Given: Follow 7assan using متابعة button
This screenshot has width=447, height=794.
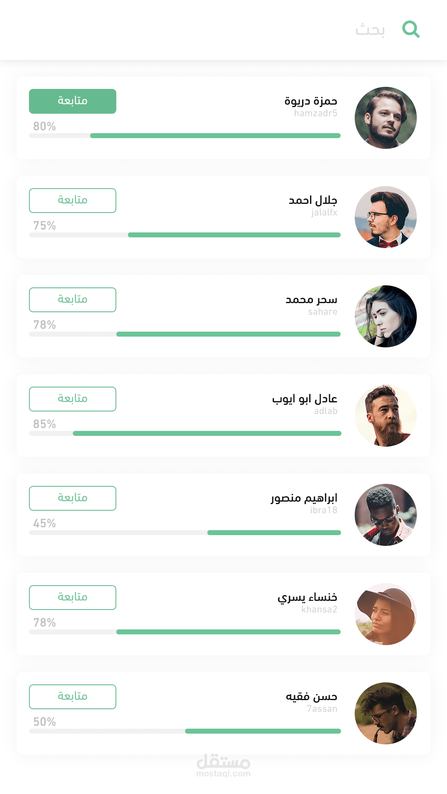Looking at the screenshot, I should point(72,697).
